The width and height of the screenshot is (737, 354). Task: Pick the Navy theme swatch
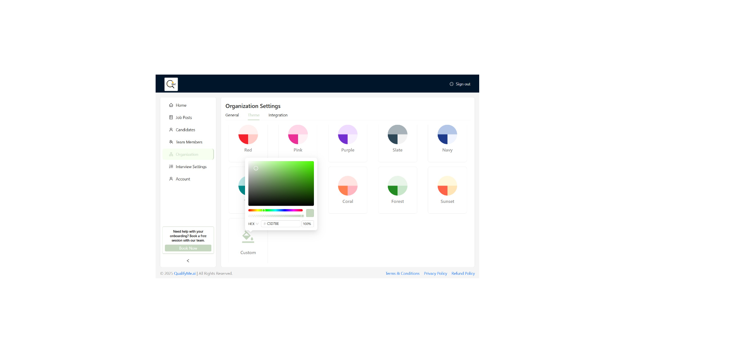tap(447, 135)
